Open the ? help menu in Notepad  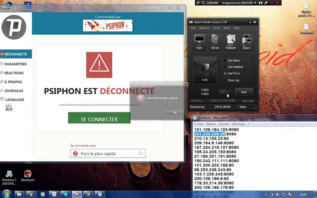click(x=249, y=124)
